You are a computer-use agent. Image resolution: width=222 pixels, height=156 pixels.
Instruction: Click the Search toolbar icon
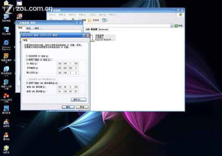[x=82, y=21]
